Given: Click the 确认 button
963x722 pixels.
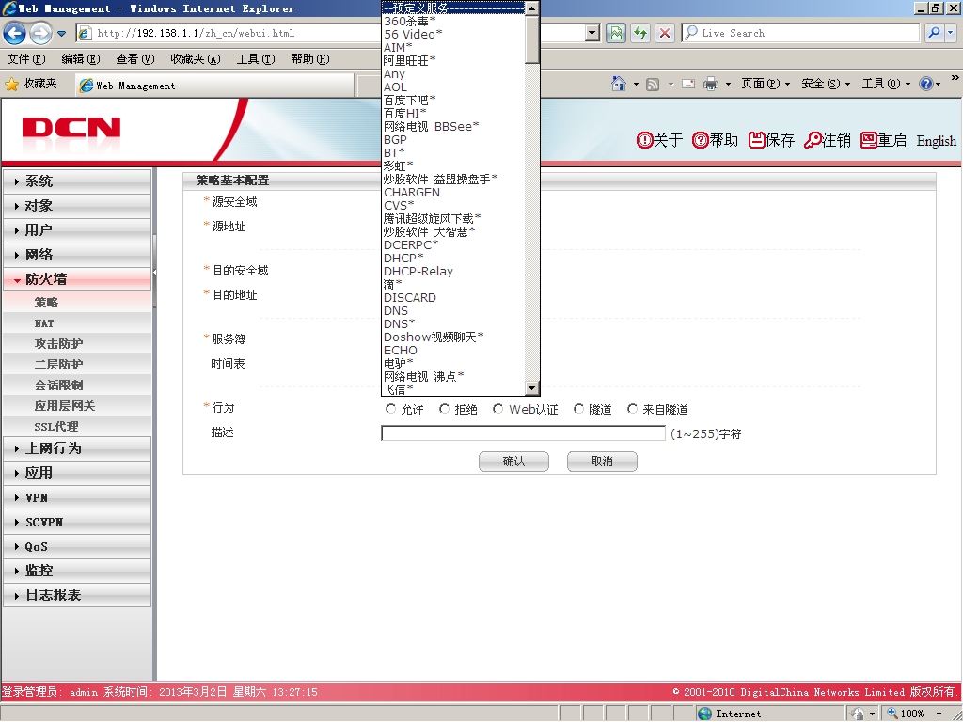Looking at the screenshot, I should (513, 461).
